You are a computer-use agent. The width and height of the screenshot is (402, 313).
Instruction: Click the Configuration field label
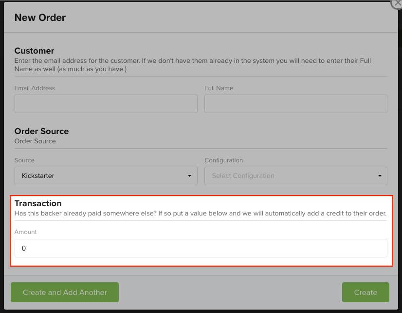[223, 160]
